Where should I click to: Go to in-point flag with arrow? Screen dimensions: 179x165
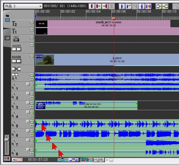(129, 6)
